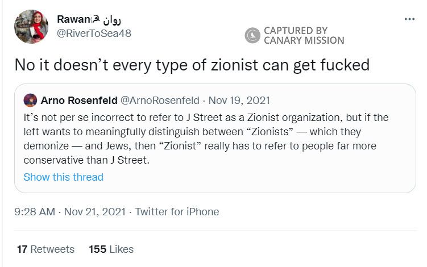View the 155 Likes list
427x267 pixels.
click(x=111, y=249)
